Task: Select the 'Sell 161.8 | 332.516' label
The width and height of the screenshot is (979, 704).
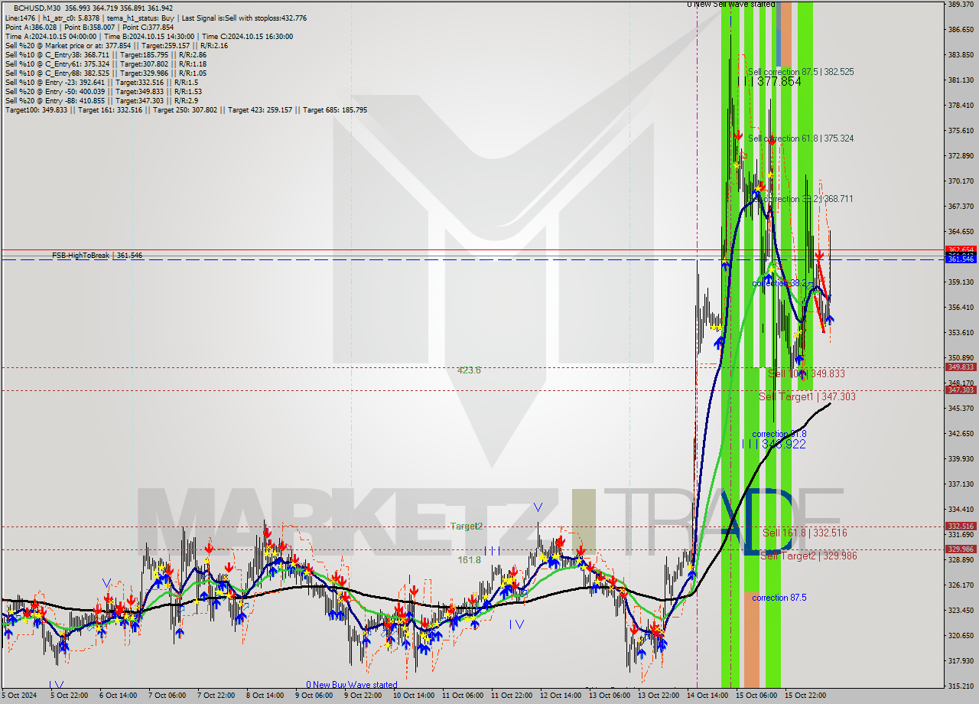Action: pos(805,533)
